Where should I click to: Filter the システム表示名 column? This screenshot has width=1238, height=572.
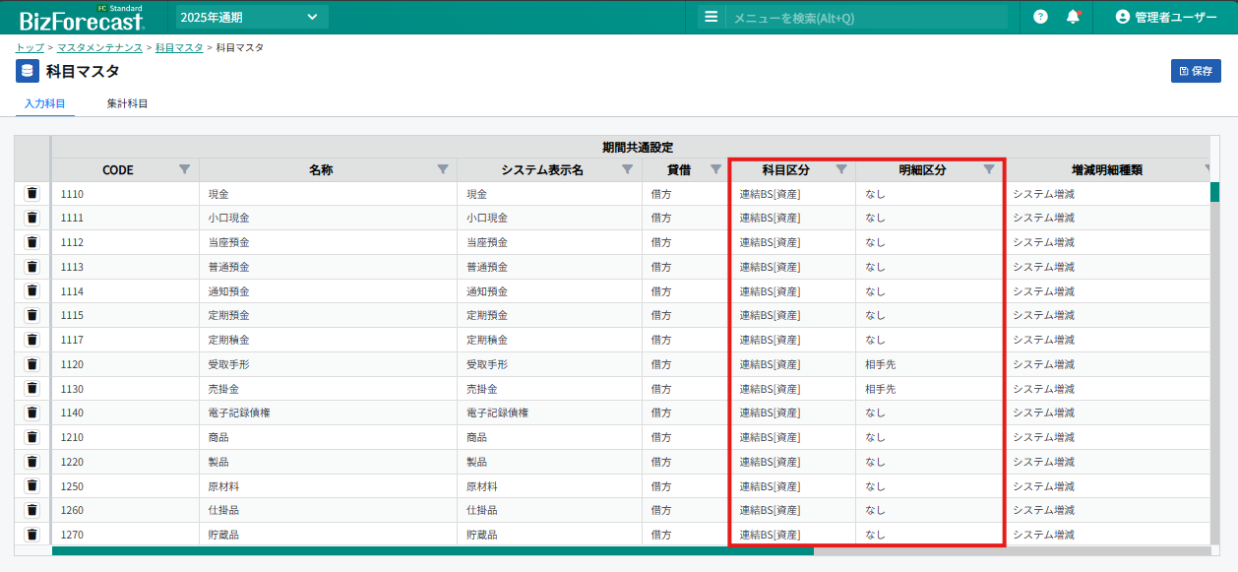pos(627,169)
